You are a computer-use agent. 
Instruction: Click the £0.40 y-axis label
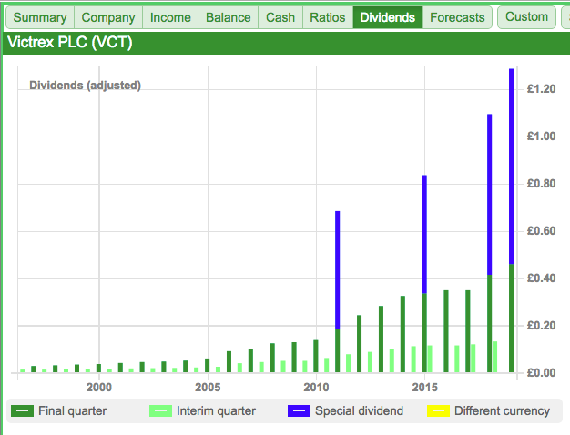541,278
